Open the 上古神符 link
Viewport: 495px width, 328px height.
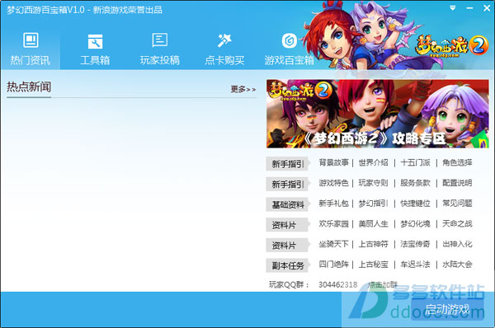(373, 244)
